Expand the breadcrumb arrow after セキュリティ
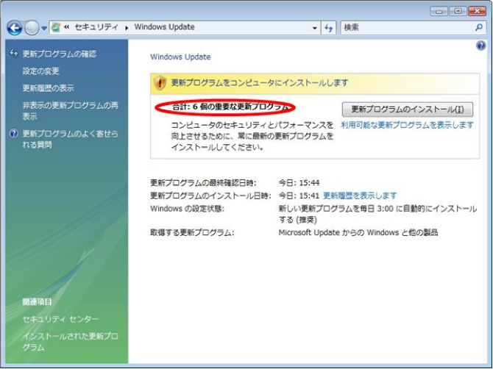 [127, 27]
